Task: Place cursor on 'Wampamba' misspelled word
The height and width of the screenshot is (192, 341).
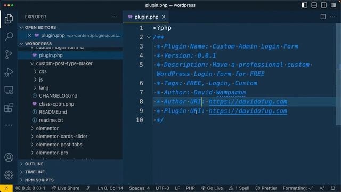Action: [231, 92]
